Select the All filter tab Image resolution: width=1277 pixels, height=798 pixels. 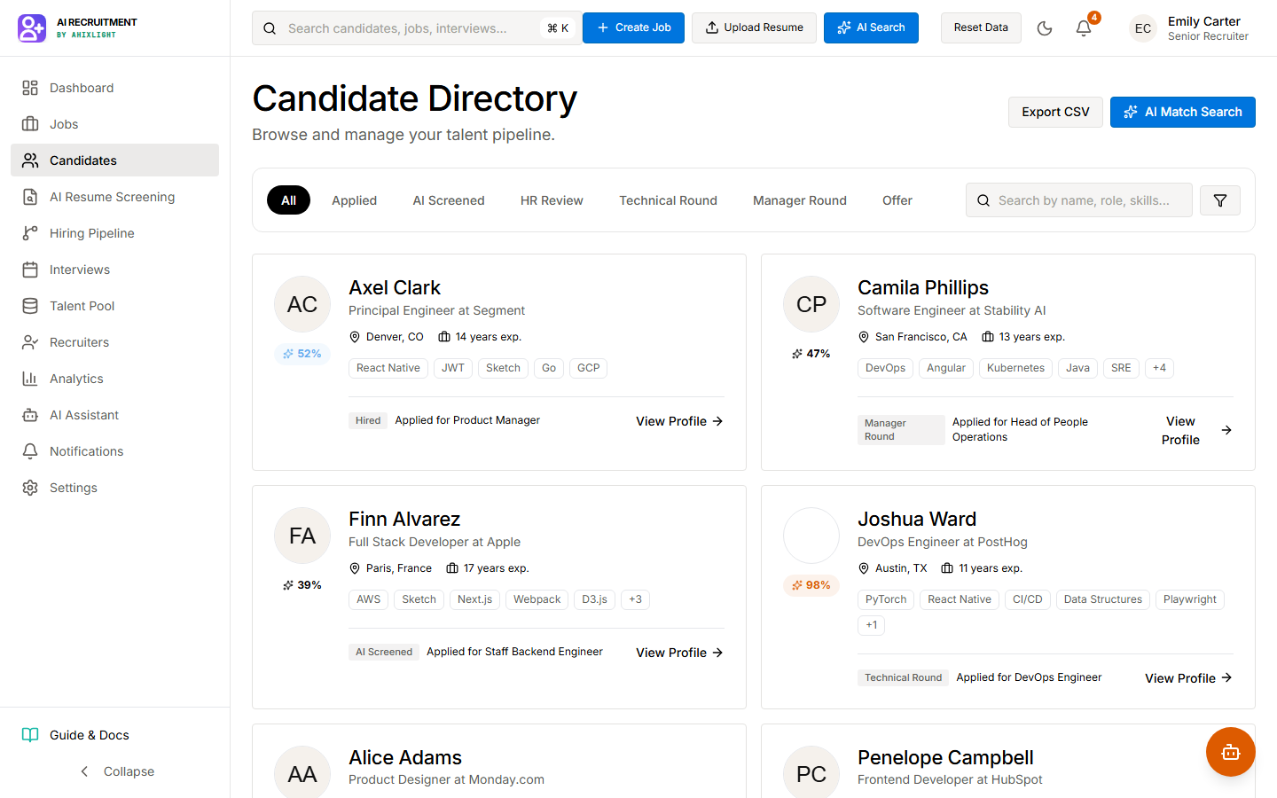(x=288, y=200)
